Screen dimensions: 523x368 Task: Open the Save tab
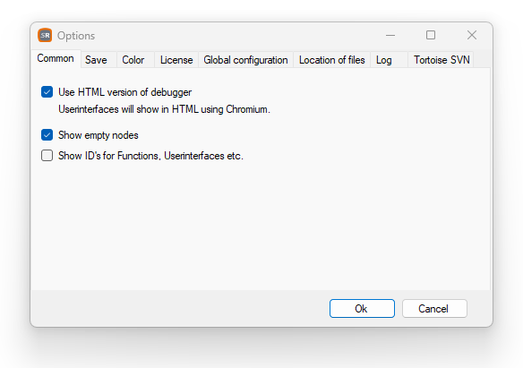pyautogui.click(x=96, y=60)
